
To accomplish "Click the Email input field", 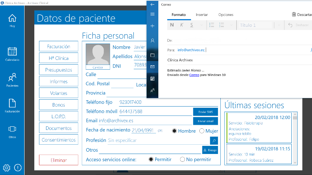I will [x=145, y=121].
